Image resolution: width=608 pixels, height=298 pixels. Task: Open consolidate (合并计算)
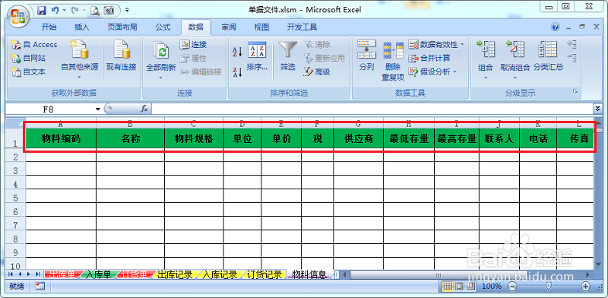click(429, 59)
